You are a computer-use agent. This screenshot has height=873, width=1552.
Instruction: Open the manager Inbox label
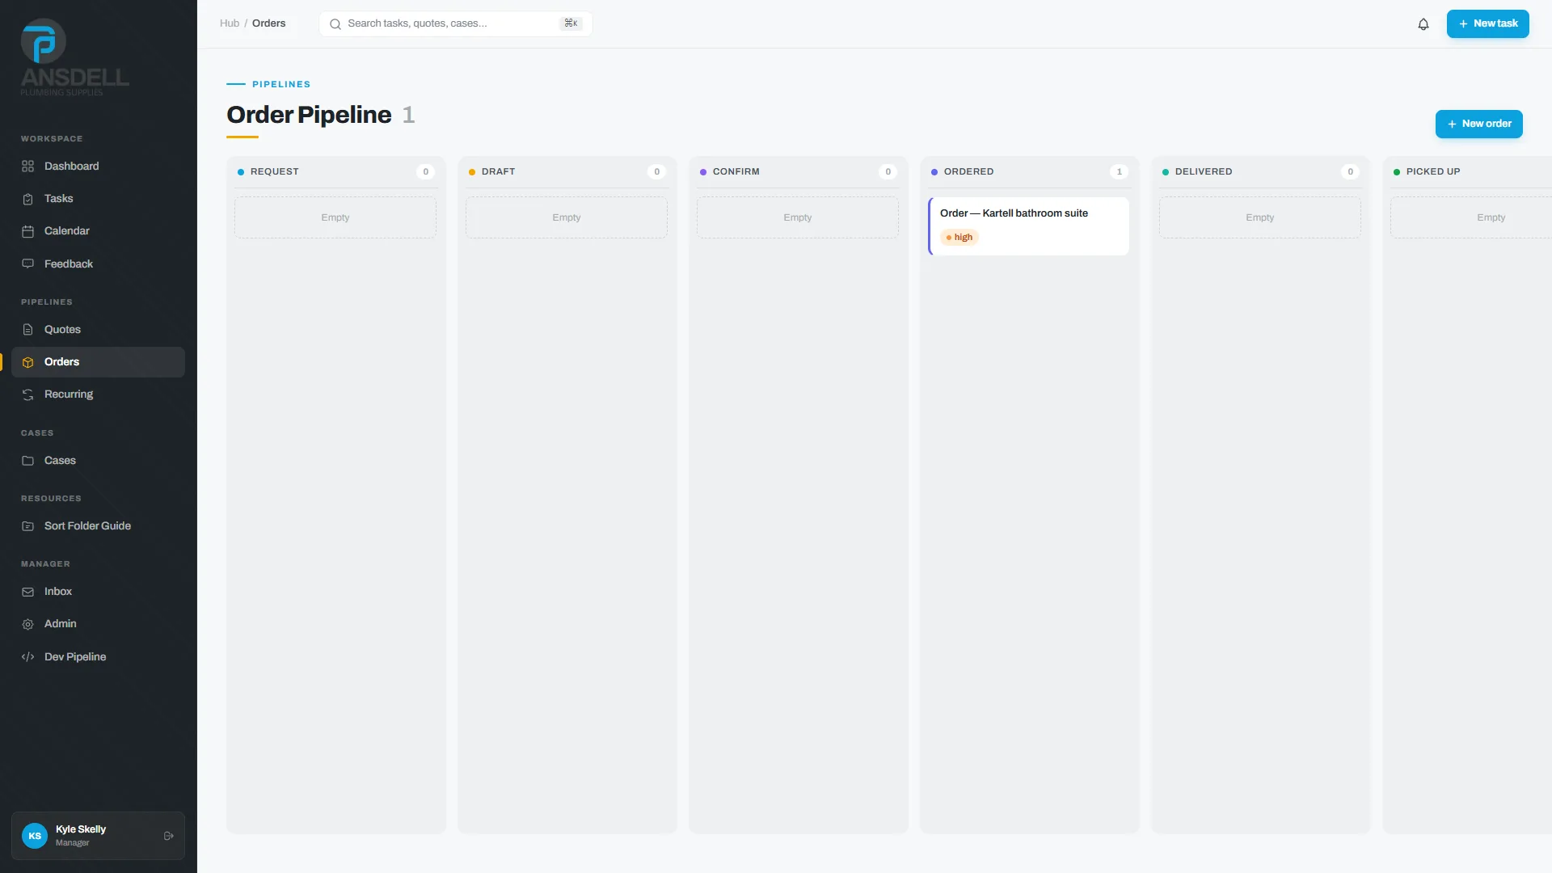(58, 592)
